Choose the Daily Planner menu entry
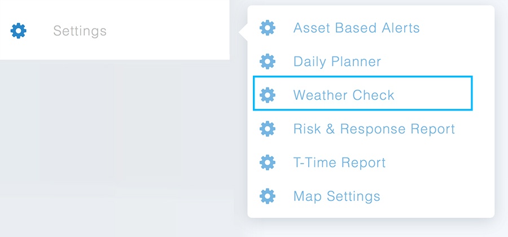This screenshot has width=508, height=237. (x=338, y=62)
